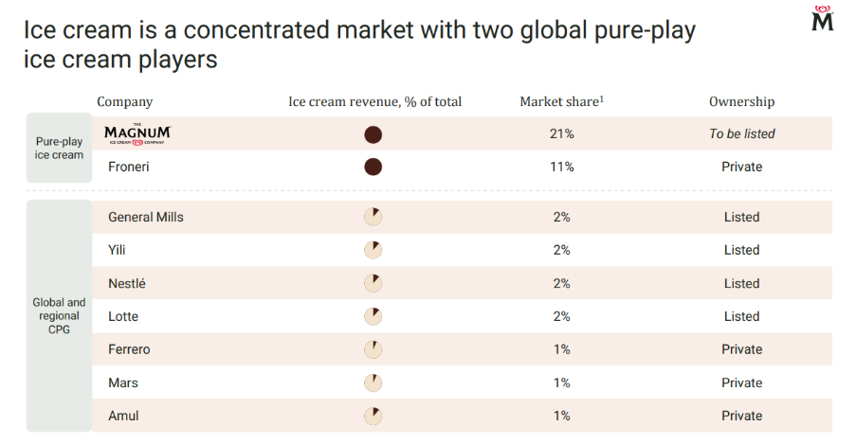Click the Froneri company name
Image resolution: width=856 pixels, height=444 pixels.
point(128,167)
